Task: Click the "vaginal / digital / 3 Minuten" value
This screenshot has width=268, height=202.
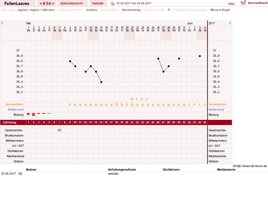Action: pyautogui.click(x=36, y=10)
